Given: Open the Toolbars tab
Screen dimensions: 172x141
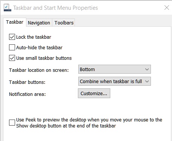Looking at the screenshot, I should 64,23.
